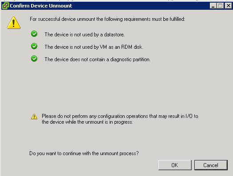Cancel the device unmount process
This screenshot has width=233, height=176.
click(x=211, y=165)
